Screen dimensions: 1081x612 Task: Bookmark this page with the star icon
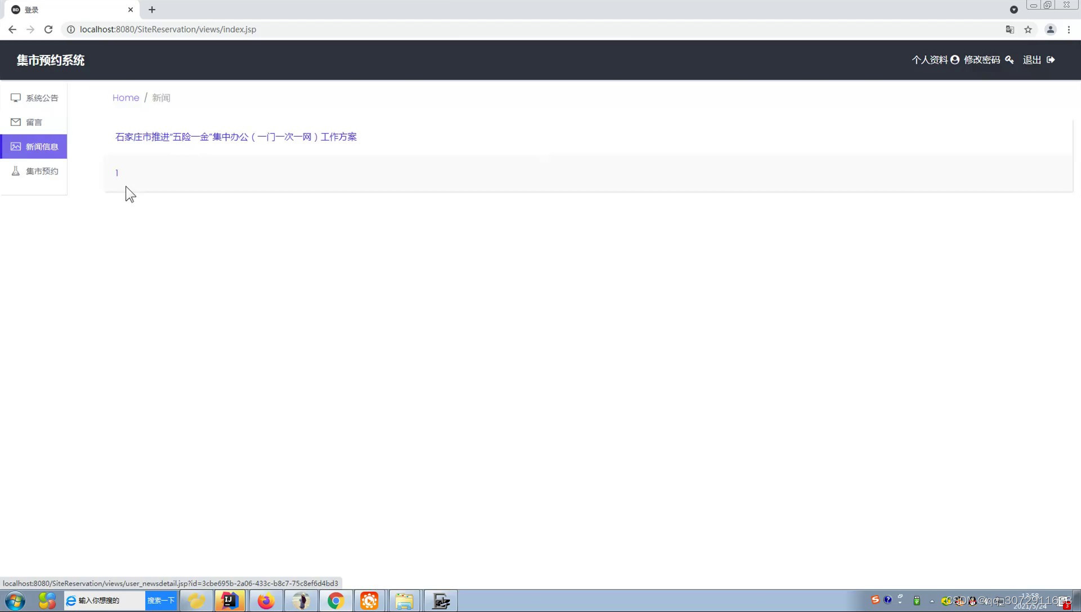click(x=1028, y=29)
